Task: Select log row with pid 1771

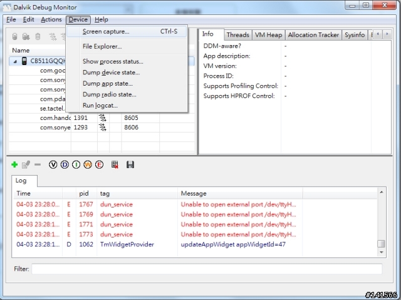Action: [x=195, y=224]
